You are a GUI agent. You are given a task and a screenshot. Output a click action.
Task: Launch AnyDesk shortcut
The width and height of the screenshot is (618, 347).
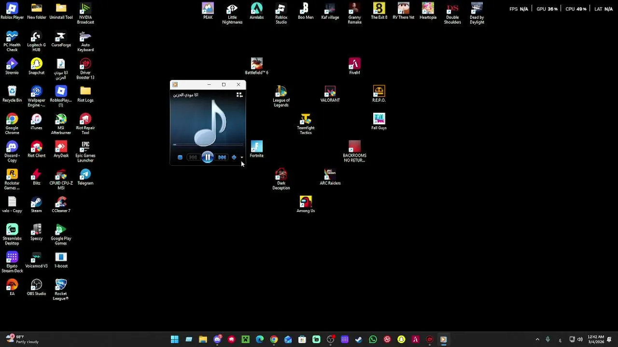(x=61, y=149)
